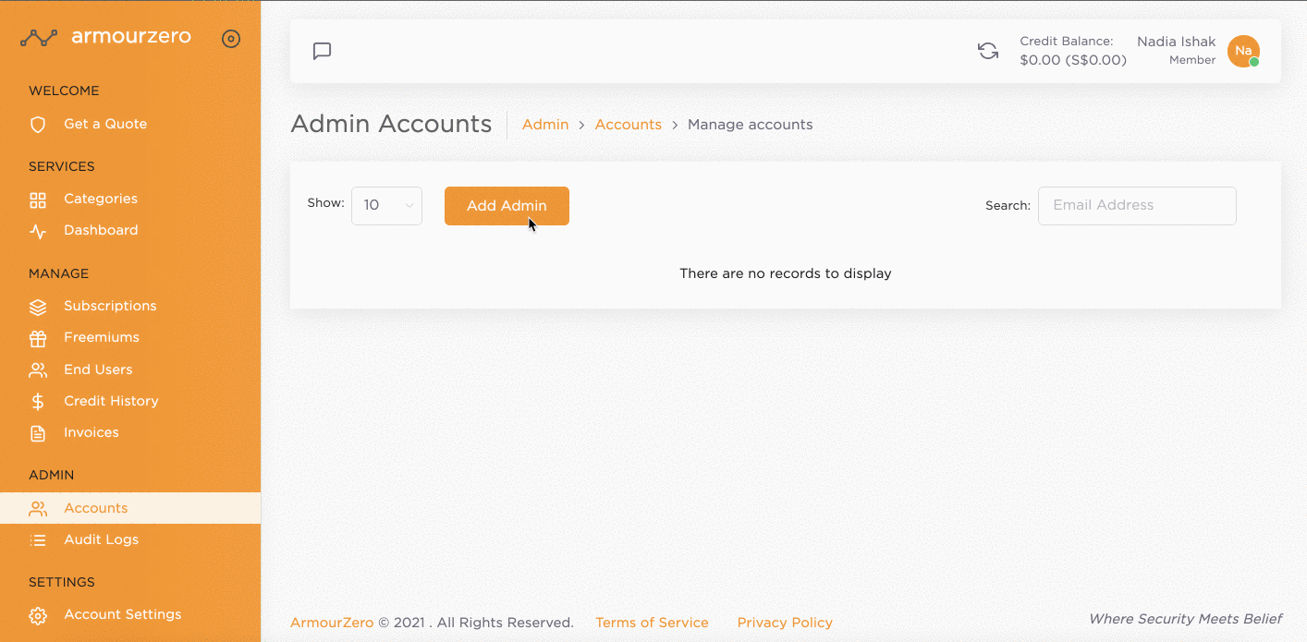1307x642 pixels.
Task: Select Accounts under Admin section
Action: pos(130,508)
